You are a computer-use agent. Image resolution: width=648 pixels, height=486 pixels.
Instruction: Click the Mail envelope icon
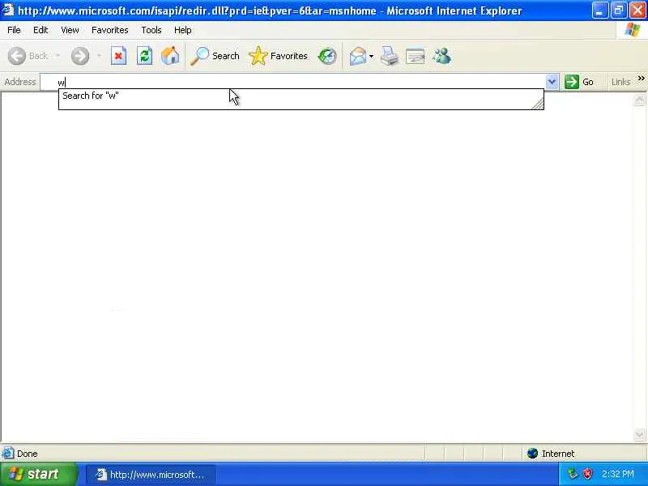coord(357,56)
